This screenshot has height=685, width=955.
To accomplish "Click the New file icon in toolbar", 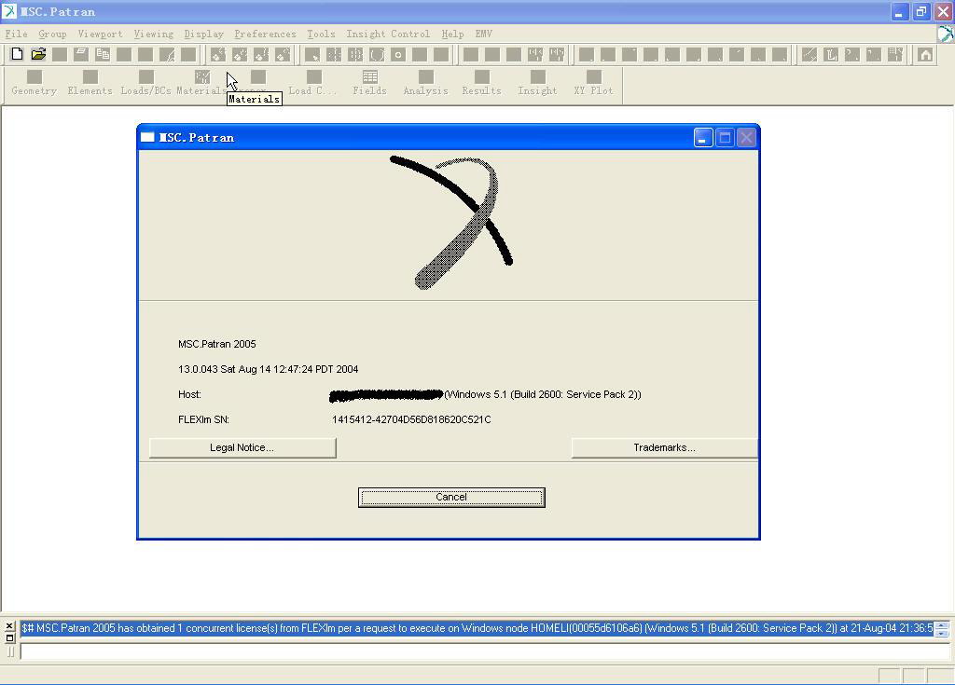I will pyautogui.click(x=17, y=54).
